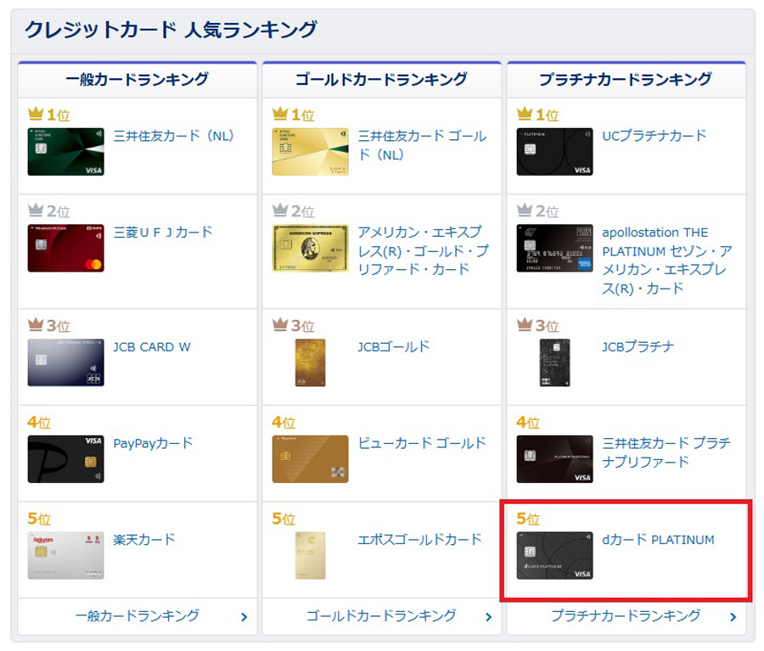The height and width of the screenshot is (651, 764).
Task: Open the UCプラチナカード link
Action: pyautogui.click(x=654, y=136)
